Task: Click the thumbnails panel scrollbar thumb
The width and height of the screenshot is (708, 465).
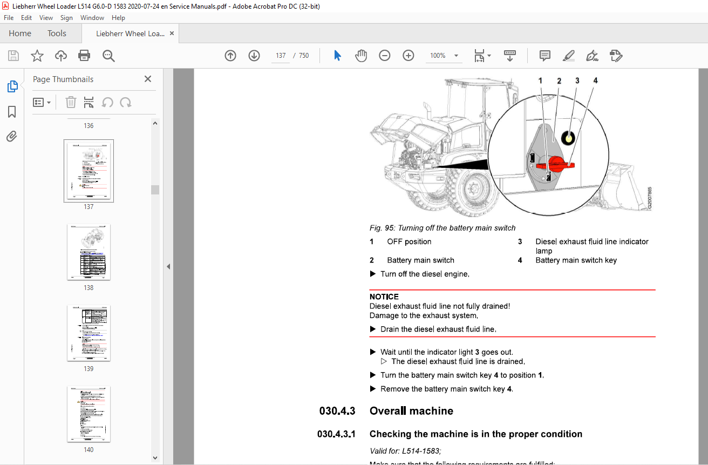Action: coord(155,190)
